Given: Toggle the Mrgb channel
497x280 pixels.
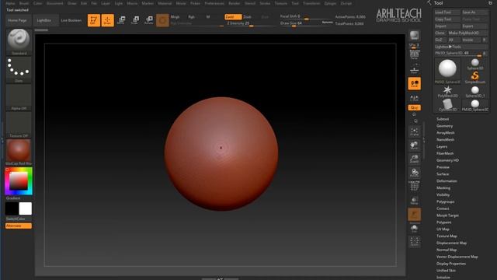Looking at the screenshot, I should coord(175,17).
